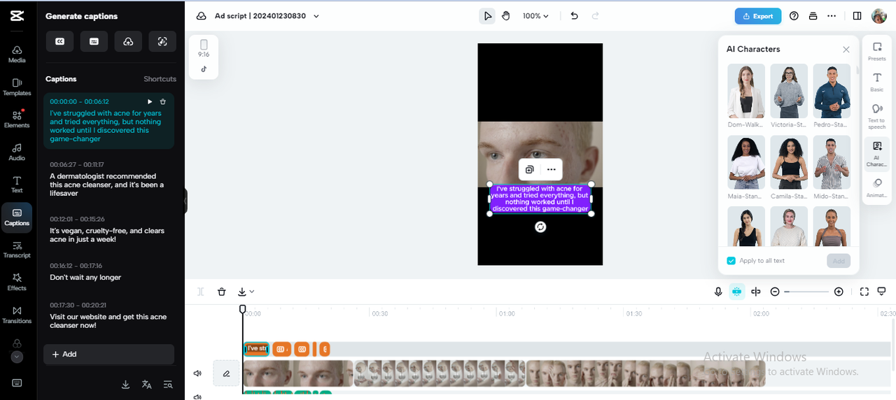This screenshot has height=400, width=896.
Task: Expand the project name dropdown
Action: 316,16
